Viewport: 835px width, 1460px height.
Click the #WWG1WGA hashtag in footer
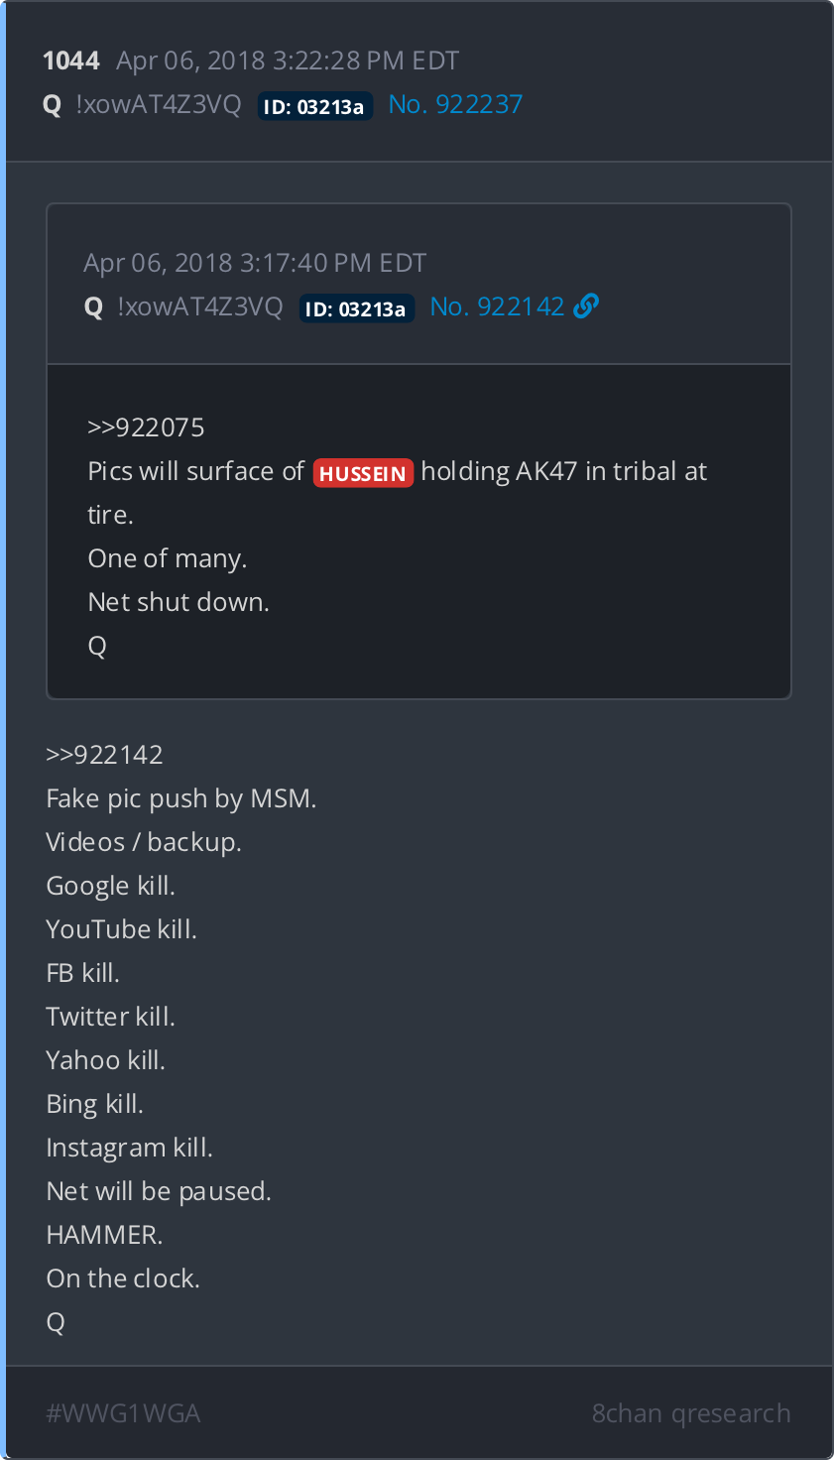pos(123,1413)
